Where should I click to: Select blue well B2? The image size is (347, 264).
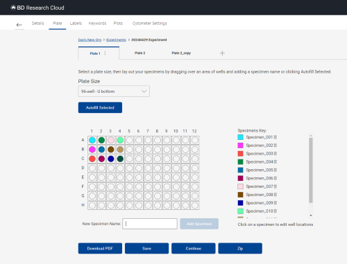101,150
